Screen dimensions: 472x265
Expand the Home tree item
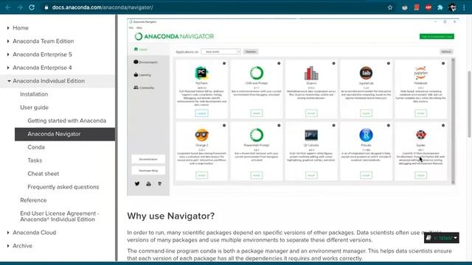pyautogui.click(x=8, y=28)
